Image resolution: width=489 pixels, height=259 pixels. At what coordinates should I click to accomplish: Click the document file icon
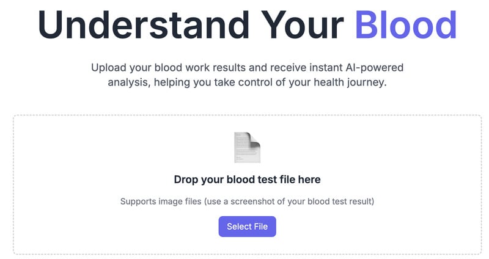pos(247,147)
